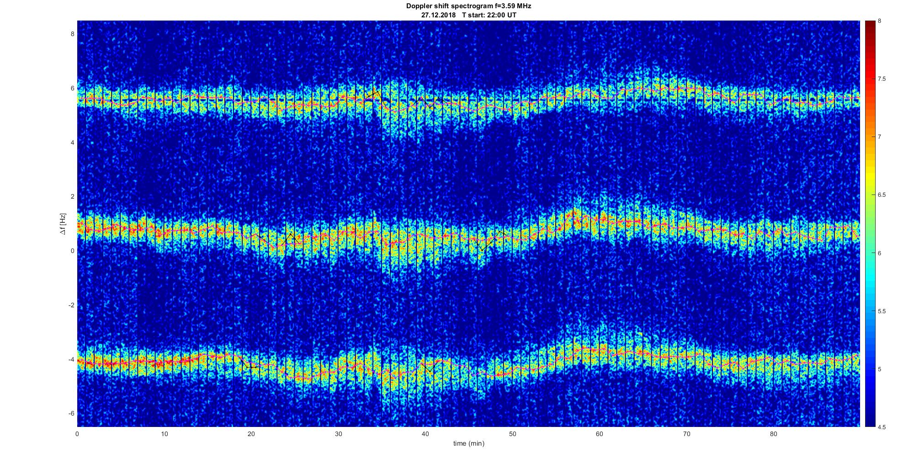Image resolution: width=914 pixels, height=458 pixels.
Task: Click the x-axis tick label 10
Action: coord(164,434)
